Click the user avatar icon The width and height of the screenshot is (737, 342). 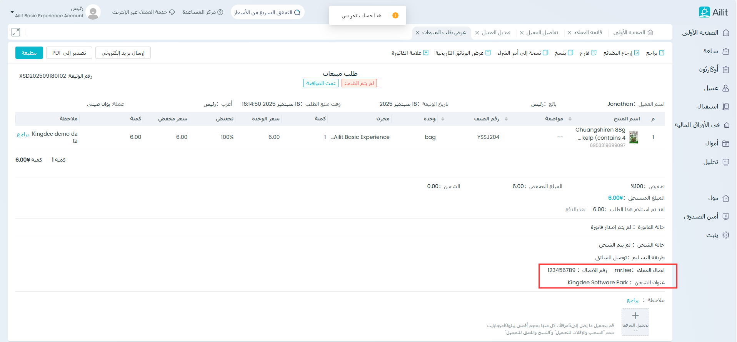(x=93, y=12)
